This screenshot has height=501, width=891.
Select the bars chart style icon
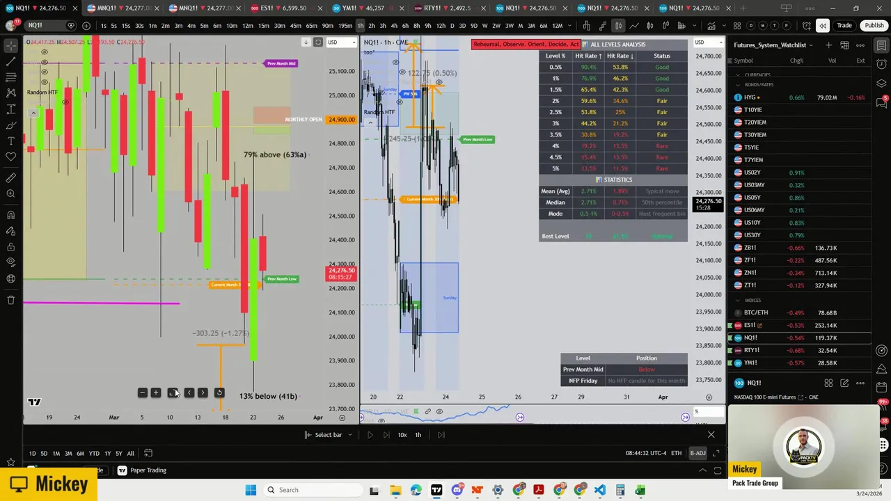[x=586, y=26]
